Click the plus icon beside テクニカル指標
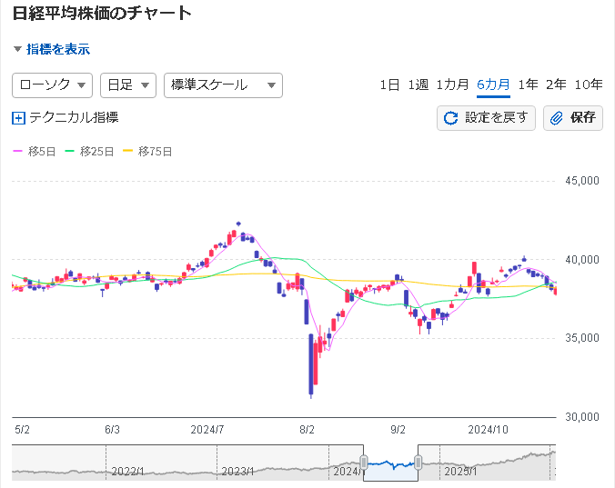Viewport: 615px width, 488px height. (x=19, y=117)
